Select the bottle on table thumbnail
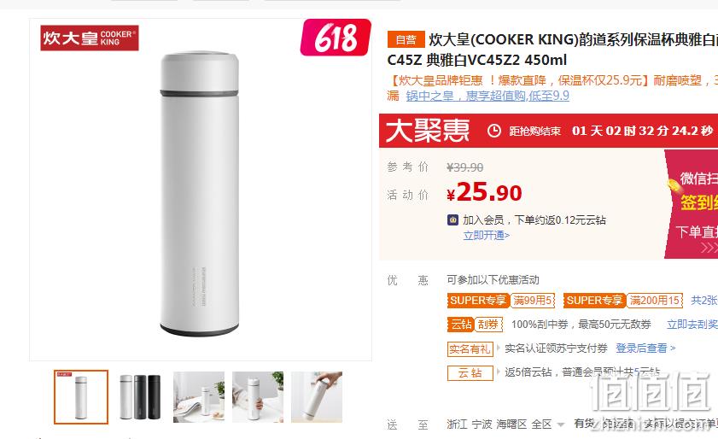 click(199, 397)
